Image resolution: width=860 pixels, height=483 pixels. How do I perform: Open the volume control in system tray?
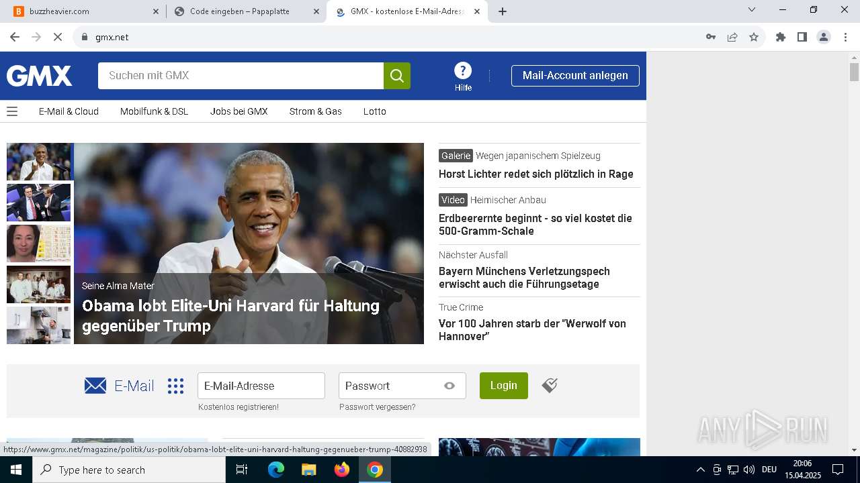click(x=749, y=470)
